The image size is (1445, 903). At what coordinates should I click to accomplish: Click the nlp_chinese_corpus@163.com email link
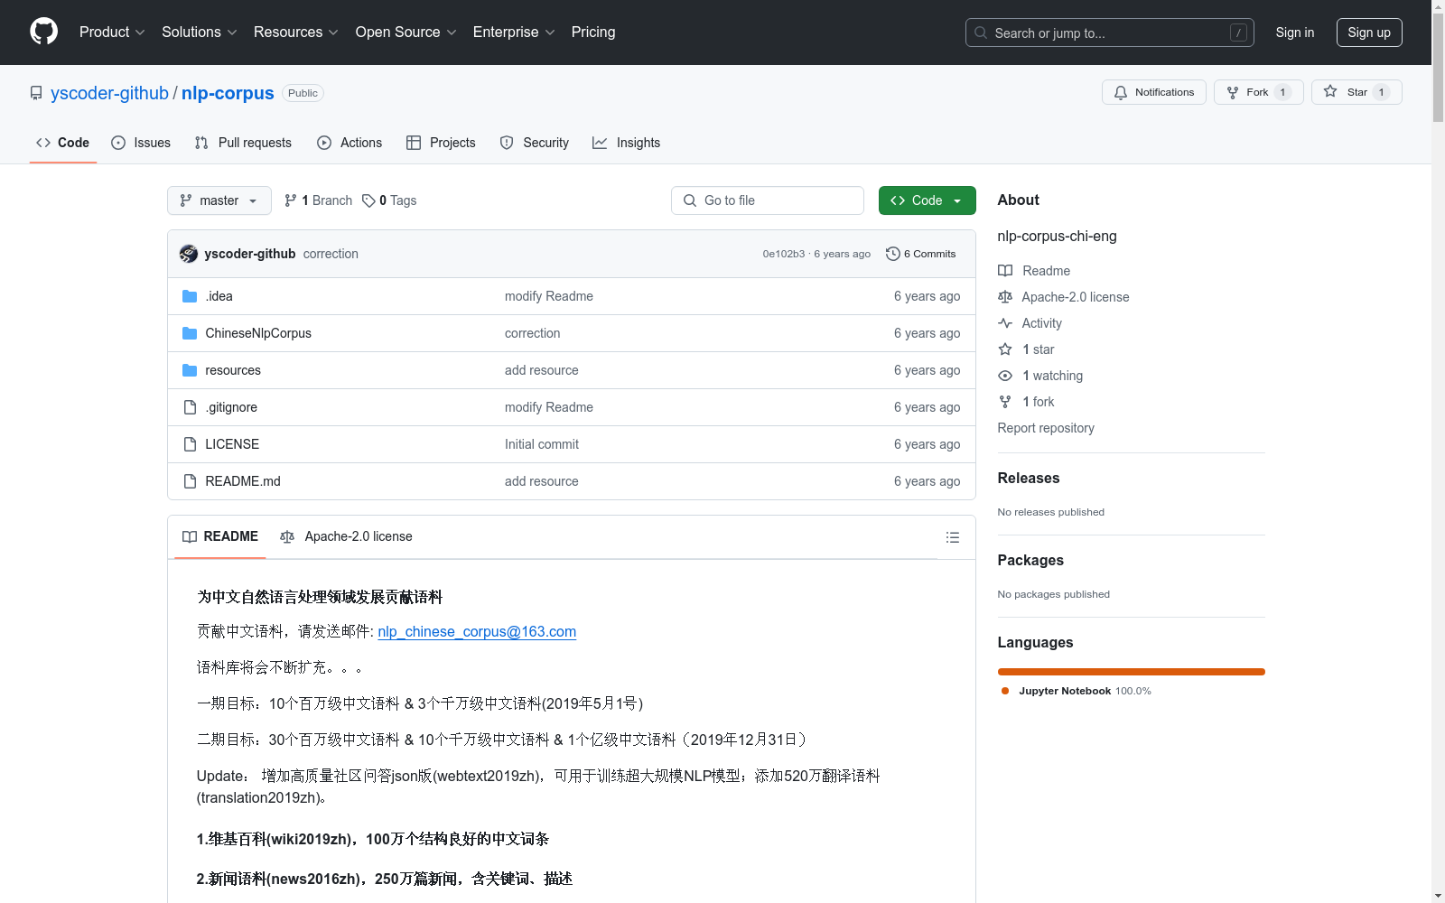(477, 632)
